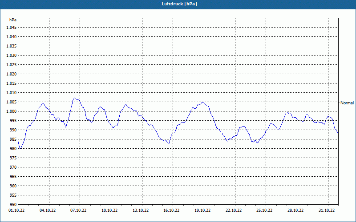Click the 31.10.22 date label
Screen dimensions: 356x222
(x=327, y=210)
